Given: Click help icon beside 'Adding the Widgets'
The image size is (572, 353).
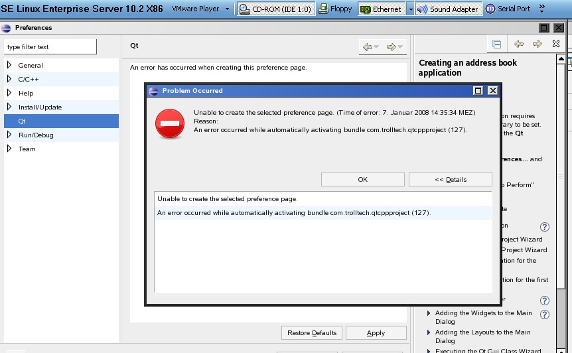Looking at the screenshot, I should click(544, 315).
